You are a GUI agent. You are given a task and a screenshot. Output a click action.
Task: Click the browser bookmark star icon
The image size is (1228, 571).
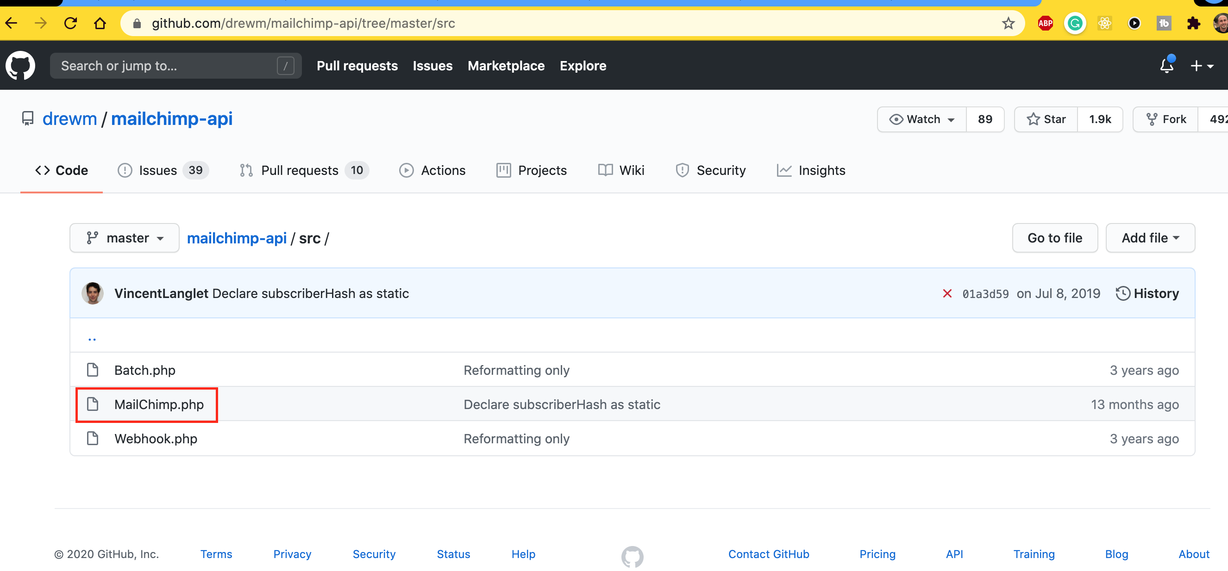pyautogui.click(x=1008, y=23)
